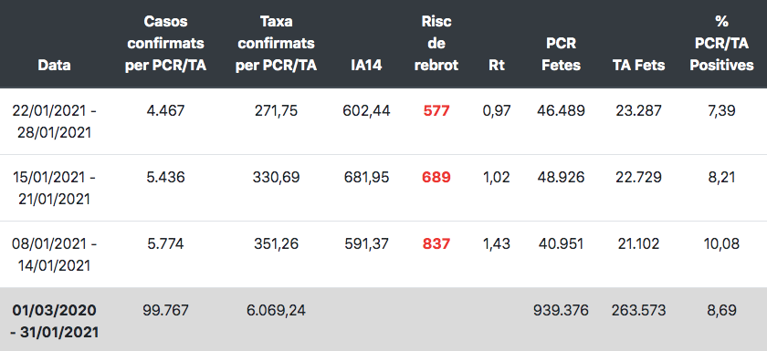The height and width of the screenshot is (351, 767).
Task: Select the TA Fets column header
Action: (x=638, y=66)
